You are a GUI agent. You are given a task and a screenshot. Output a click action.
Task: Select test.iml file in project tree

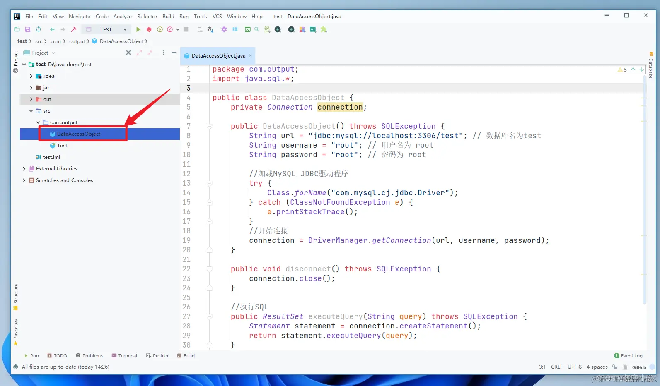pos(51,157)
